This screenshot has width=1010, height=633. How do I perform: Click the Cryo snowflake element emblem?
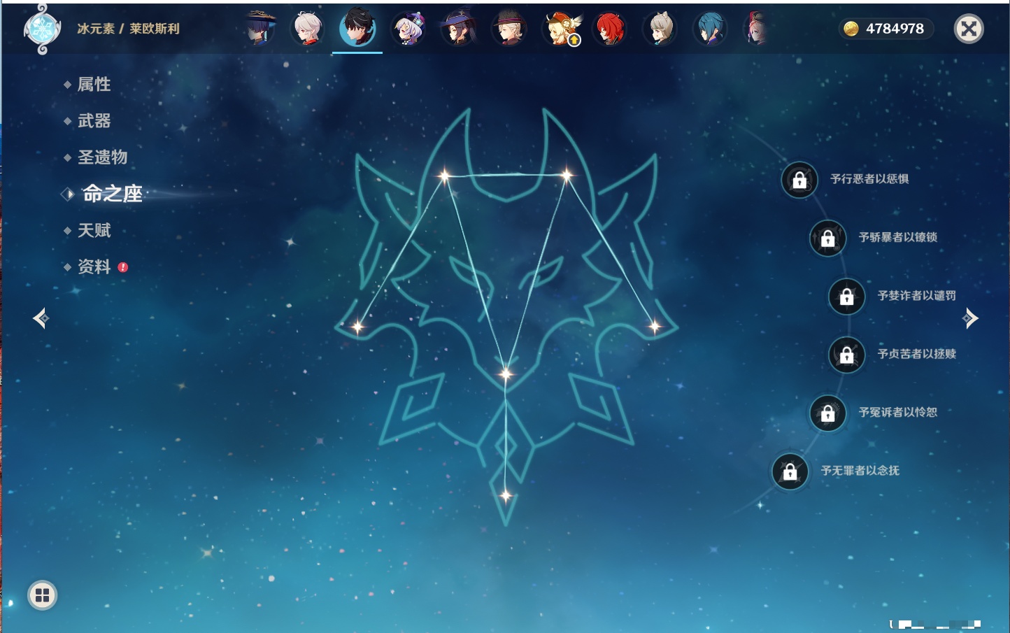(x=42, y=29)
